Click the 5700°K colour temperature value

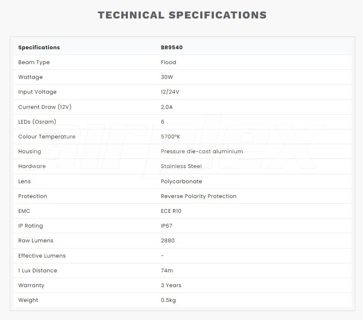pos(171,137)
